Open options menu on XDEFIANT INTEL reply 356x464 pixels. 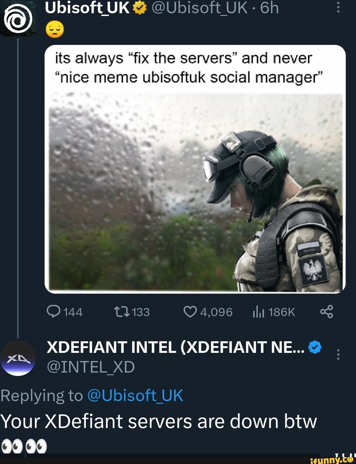[338, 355]
